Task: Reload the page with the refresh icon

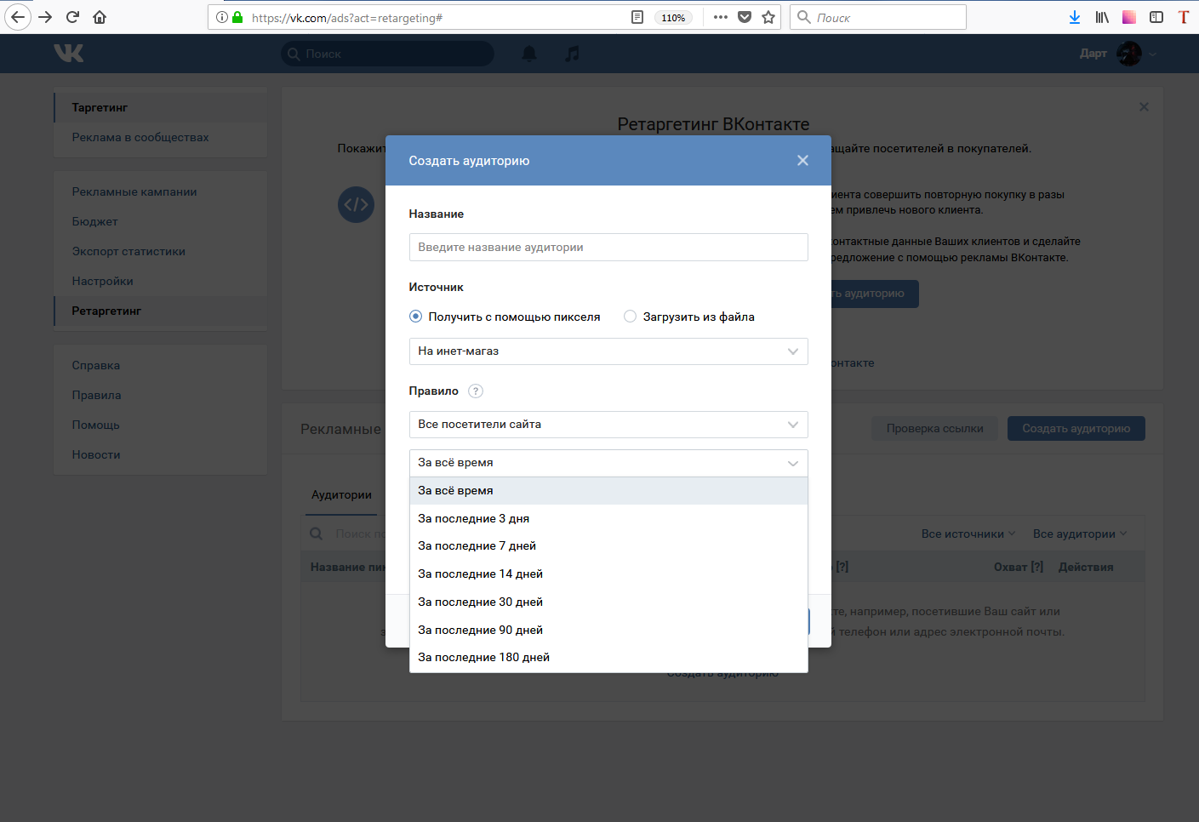Action: click(x=73, y=17)
